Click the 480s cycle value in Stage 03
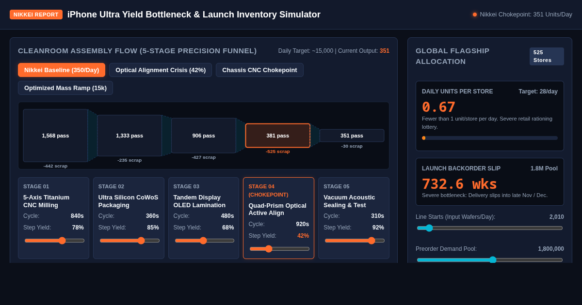 pos(227,216)
